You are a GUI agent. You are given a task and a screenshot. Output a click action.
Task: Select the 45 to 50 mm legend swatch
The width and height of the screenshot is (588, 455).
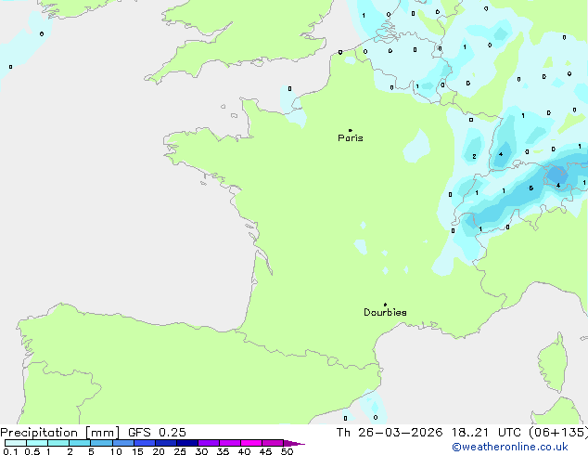tap(273, 443)
